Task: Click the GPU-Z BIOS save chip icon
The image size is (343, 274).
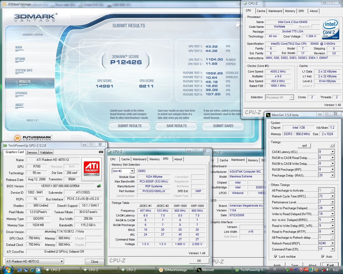Action: [99, 186]
